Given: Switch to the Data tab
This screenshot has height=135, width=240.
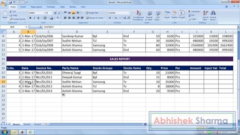Looking at the screenshot, I should point(62,7).
